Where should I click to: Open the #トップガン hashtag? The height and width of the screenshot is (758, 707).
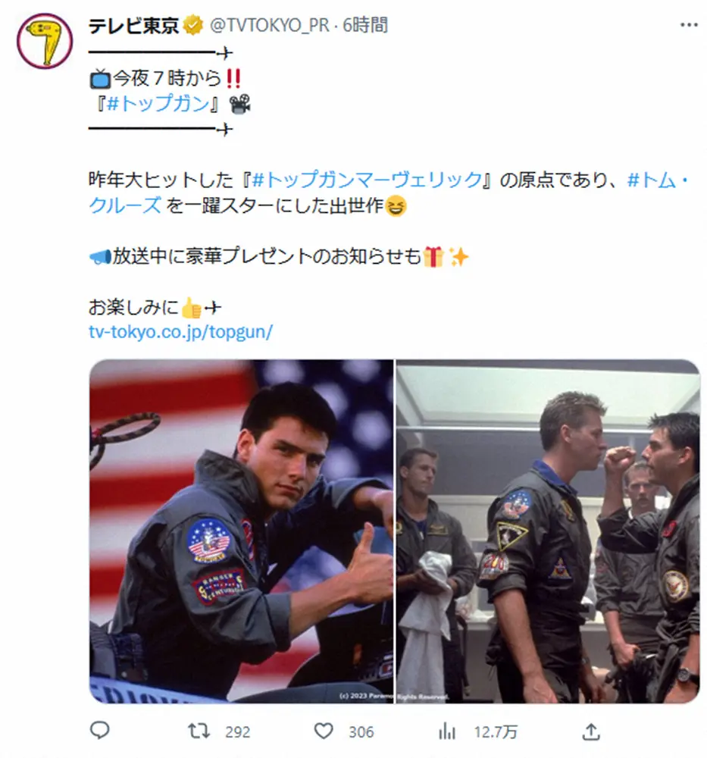pyautogui.click(x=158, y=103)
